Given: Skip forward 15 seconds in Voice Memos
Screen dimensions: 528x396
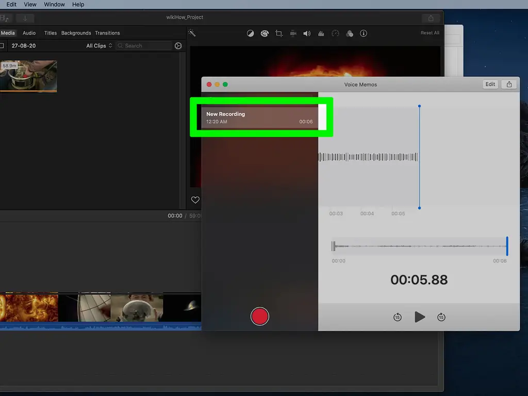Looking at the screenshot, I should [x=441, y=317].
